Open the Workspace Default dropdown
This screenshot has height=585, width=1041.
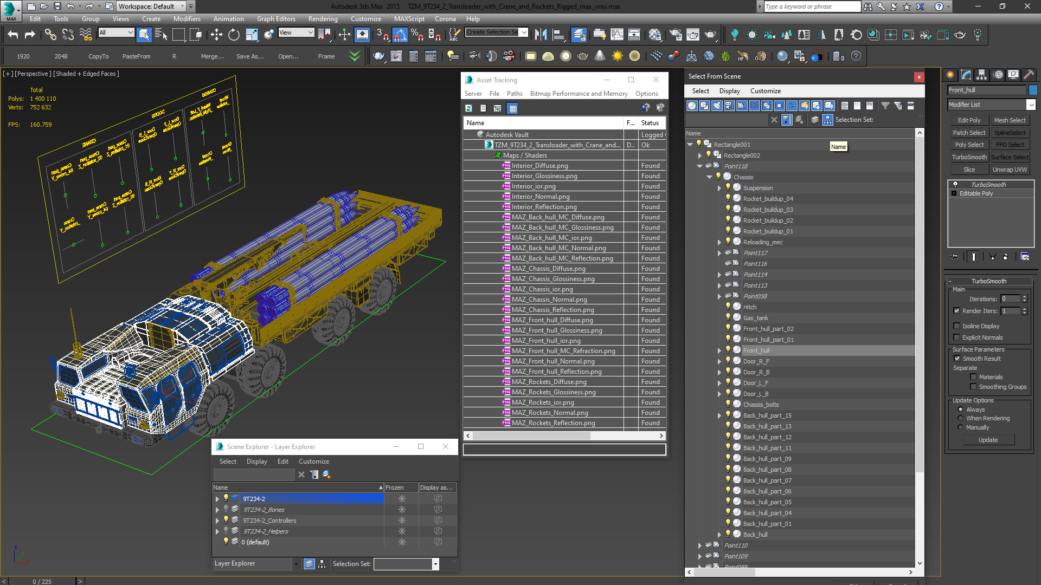point(152,6)
